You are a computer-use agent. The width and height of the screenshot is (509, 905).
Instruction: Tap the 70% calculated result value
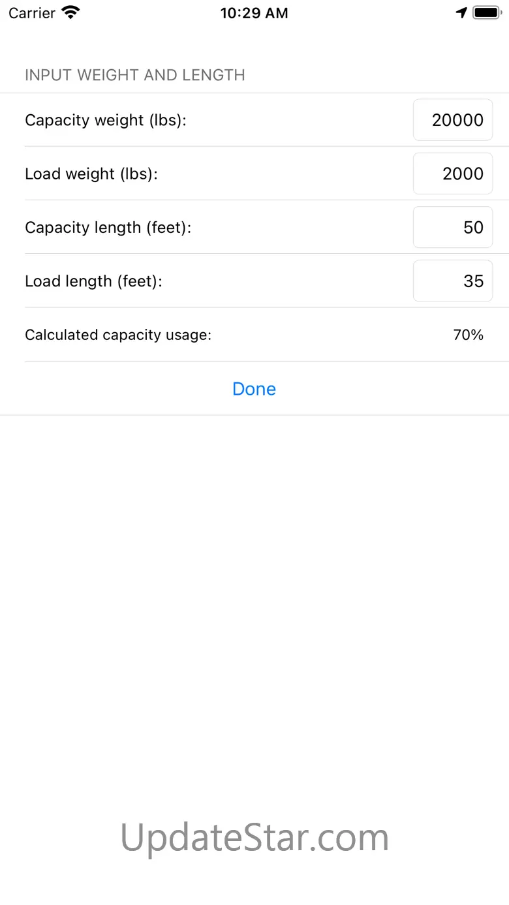click(x=468, y=335)
